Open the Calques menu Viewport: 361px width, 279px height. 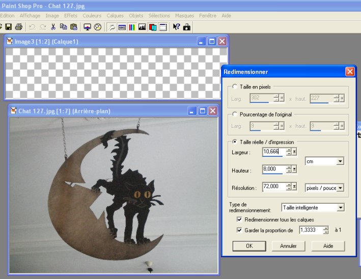[115, 16]
